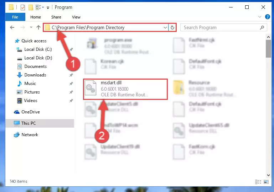The height and width of the screenshot is (192, 274).
Task: Open the View ribbon tab
Action: [76, 17]
